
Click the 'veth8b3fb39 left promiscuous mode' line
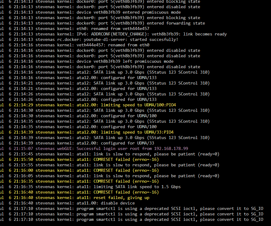click(x=87, y=61)
